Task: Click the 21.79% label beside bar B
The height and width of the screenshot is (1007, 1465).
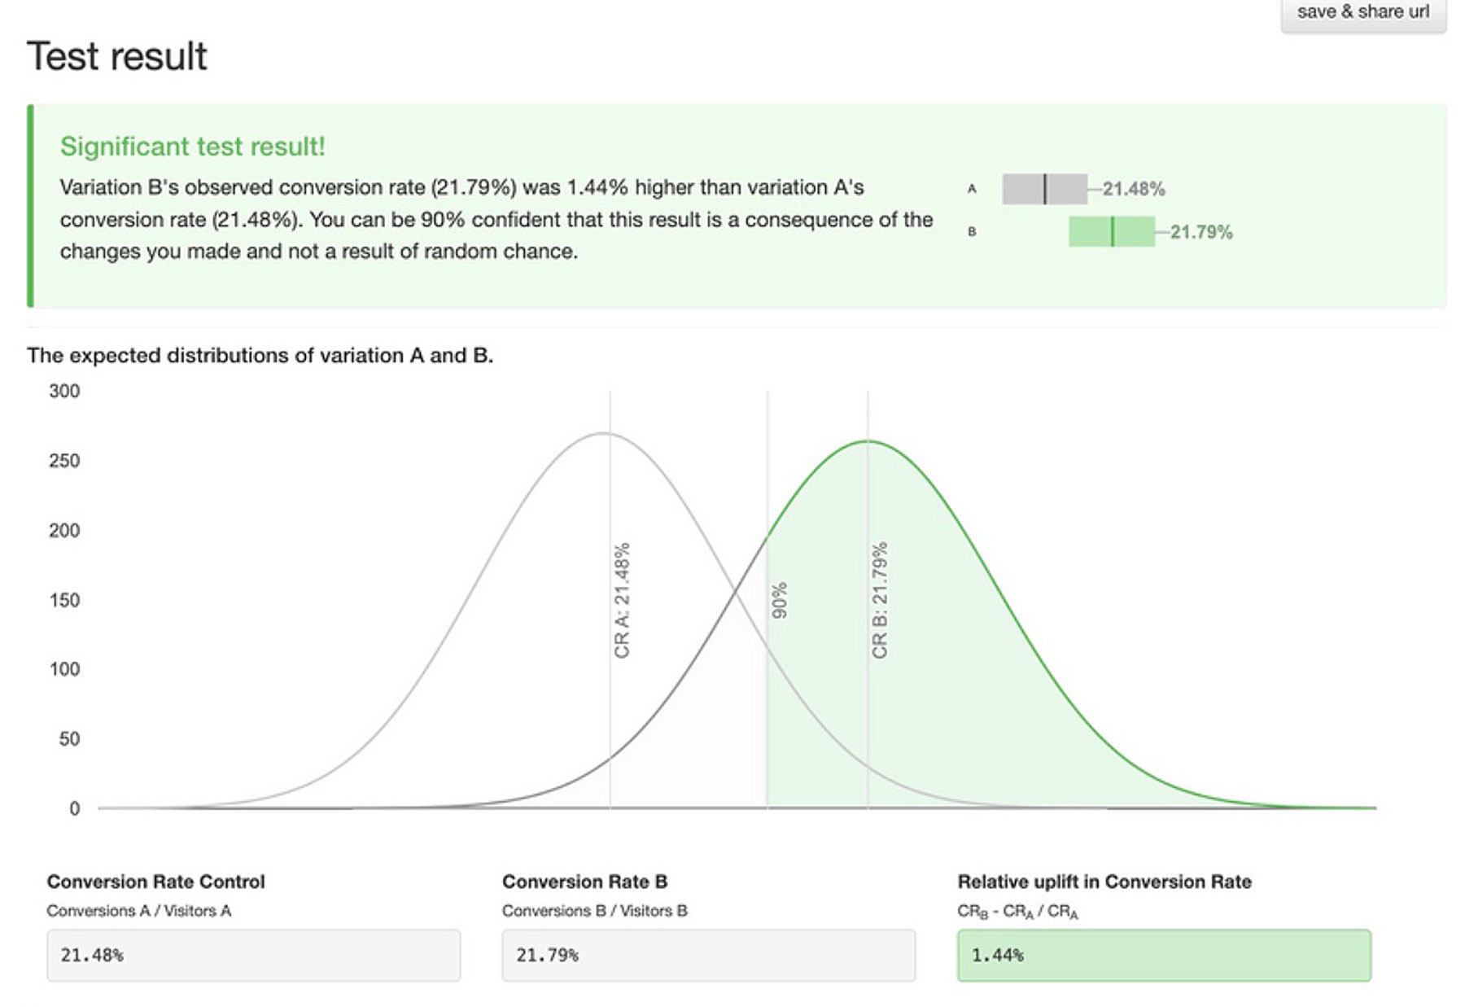Action: (1201, 232)
